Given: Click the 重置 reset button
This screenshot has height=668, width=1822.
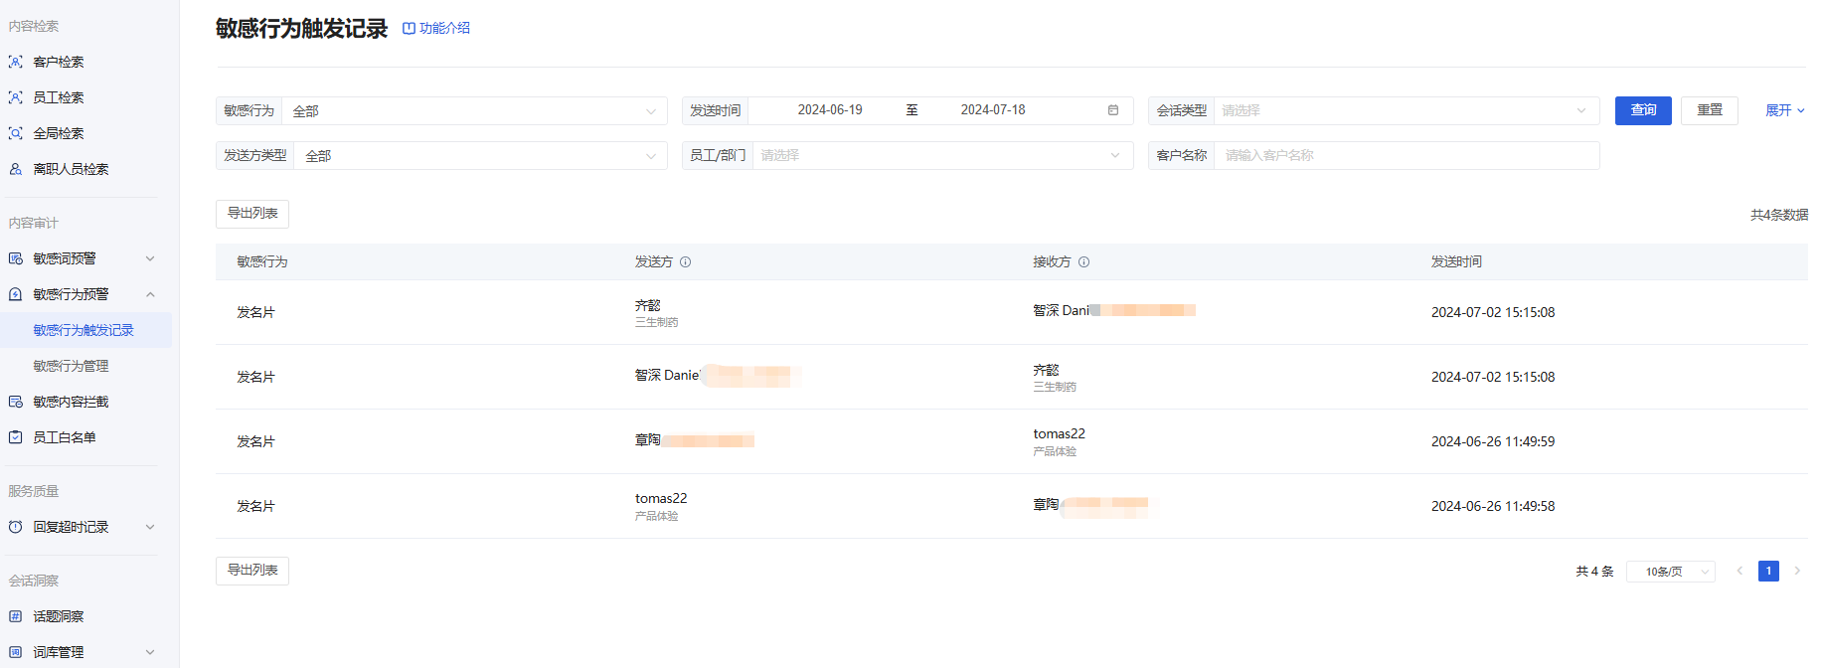Looking at the screenshot, I should point(1710,110).
